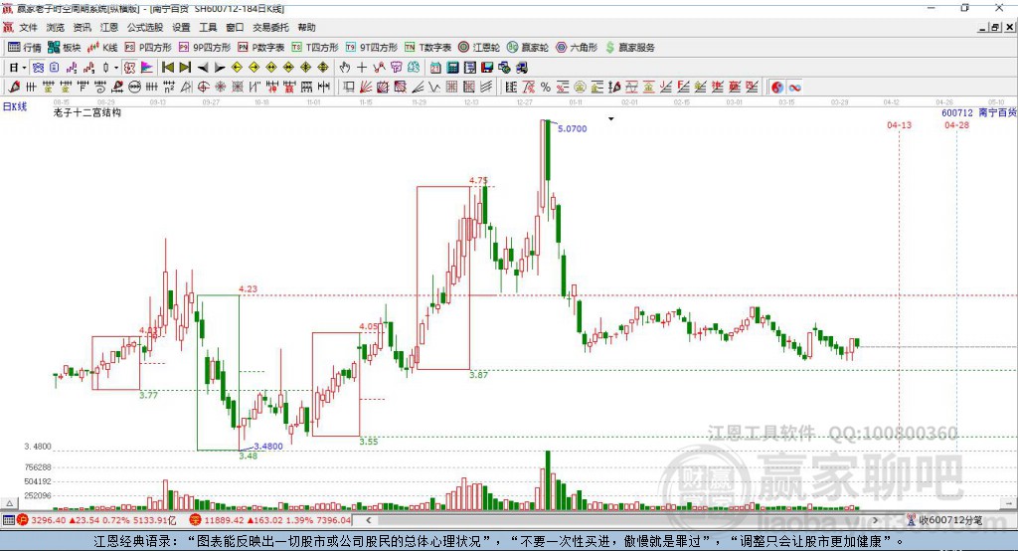
Task: Click the colorful flag icon
Action: 147,68
